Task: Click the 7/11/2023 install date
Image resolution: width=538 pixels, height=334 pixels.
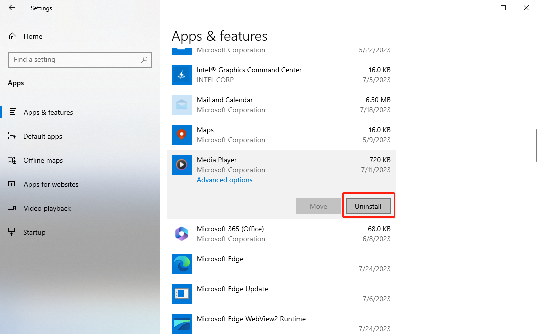Action: tap(376, 170)
